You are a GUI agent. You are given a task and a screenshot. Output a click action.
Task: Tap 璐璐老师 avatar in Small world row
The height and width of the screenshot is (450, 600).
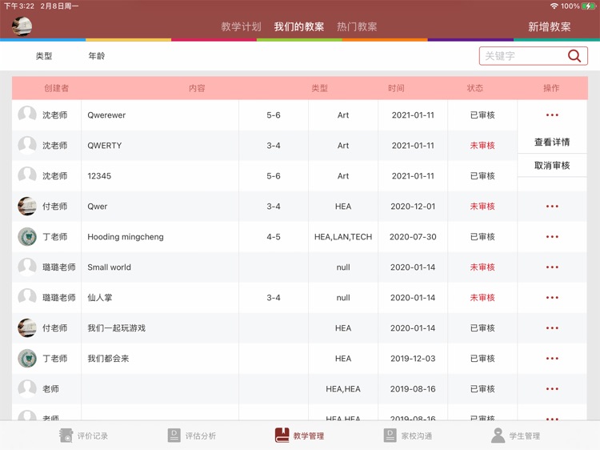[x=27, y=267]
